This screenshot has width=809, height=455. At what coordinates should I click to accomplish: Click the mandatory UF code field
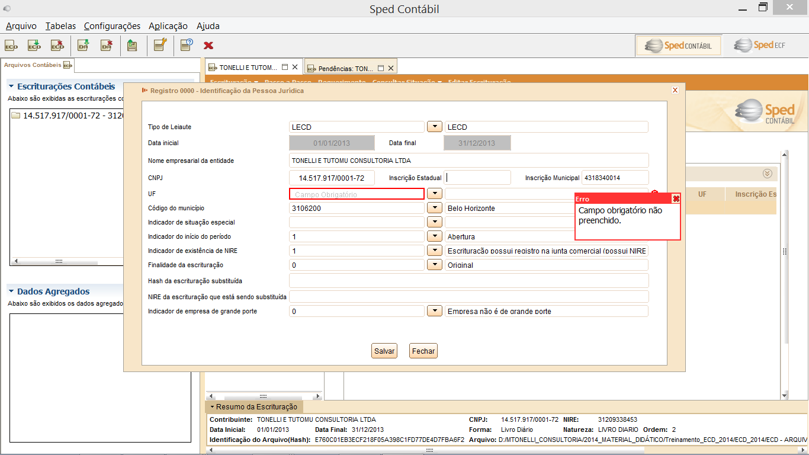pos(357,194)
